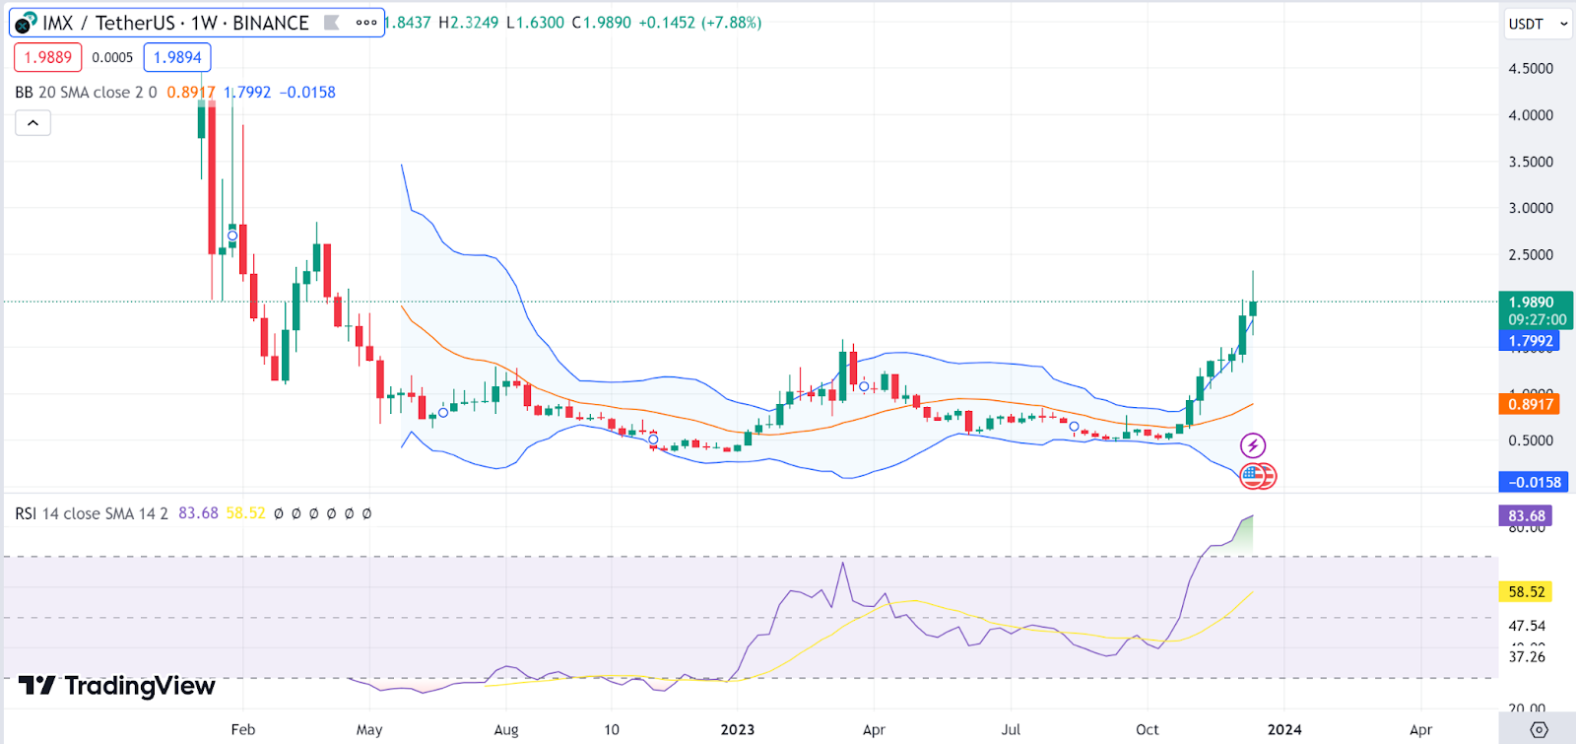Screen dimensions: 1576x744
Task: Click the yellow RSI SMA value 58.52 in legend
Action: [x=245, y=513]
